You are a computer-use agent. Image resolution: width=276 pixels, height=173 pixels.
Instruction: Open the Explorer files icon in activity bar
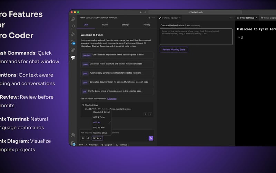click(x=73, y=19)
